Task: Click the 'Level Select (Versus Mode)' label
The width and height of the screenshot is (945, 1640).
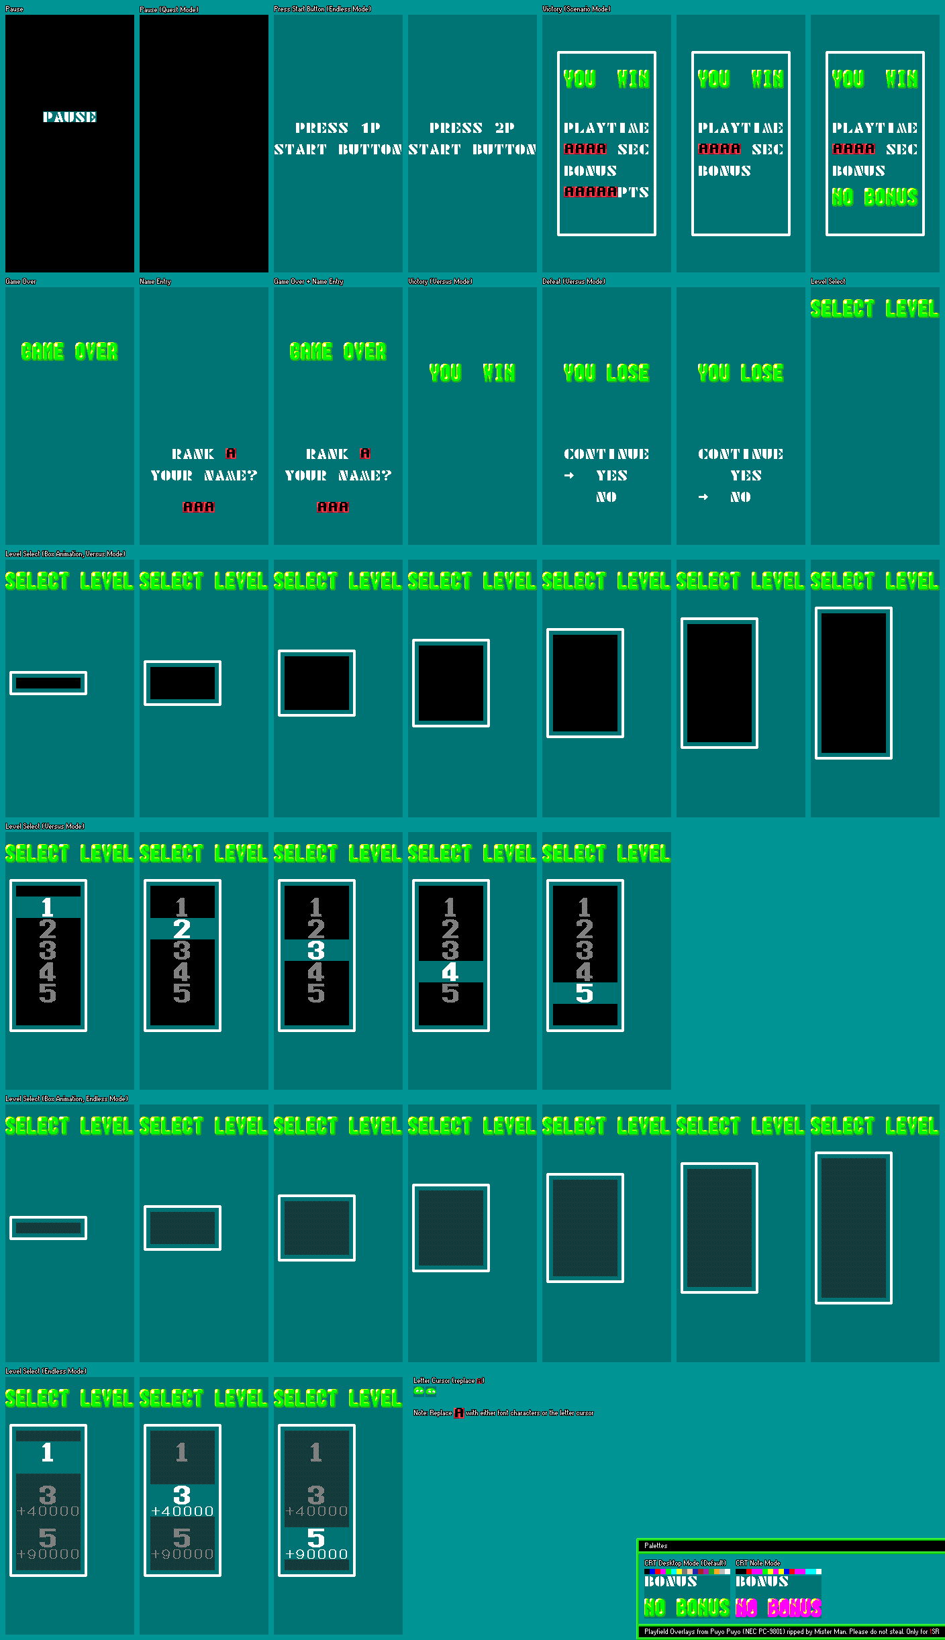Action: (45, 827)
